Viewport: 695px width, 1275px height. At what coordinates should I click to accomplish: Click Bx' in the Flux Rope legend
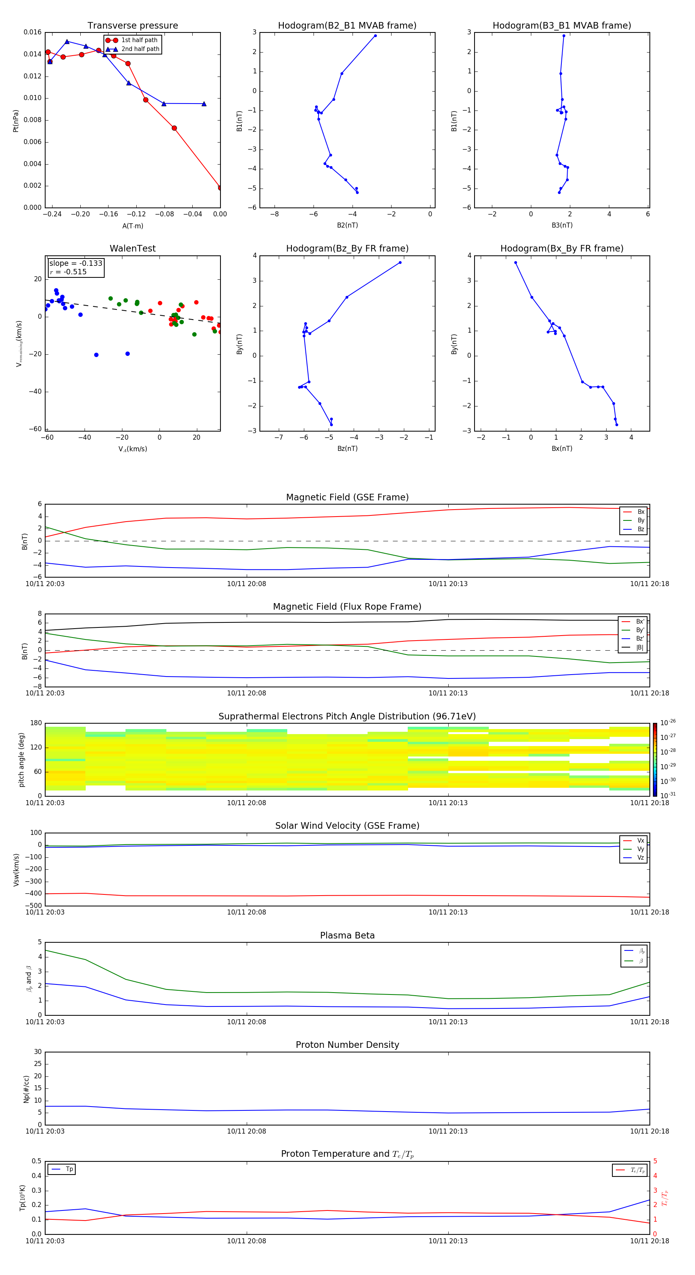pos(640,622)
